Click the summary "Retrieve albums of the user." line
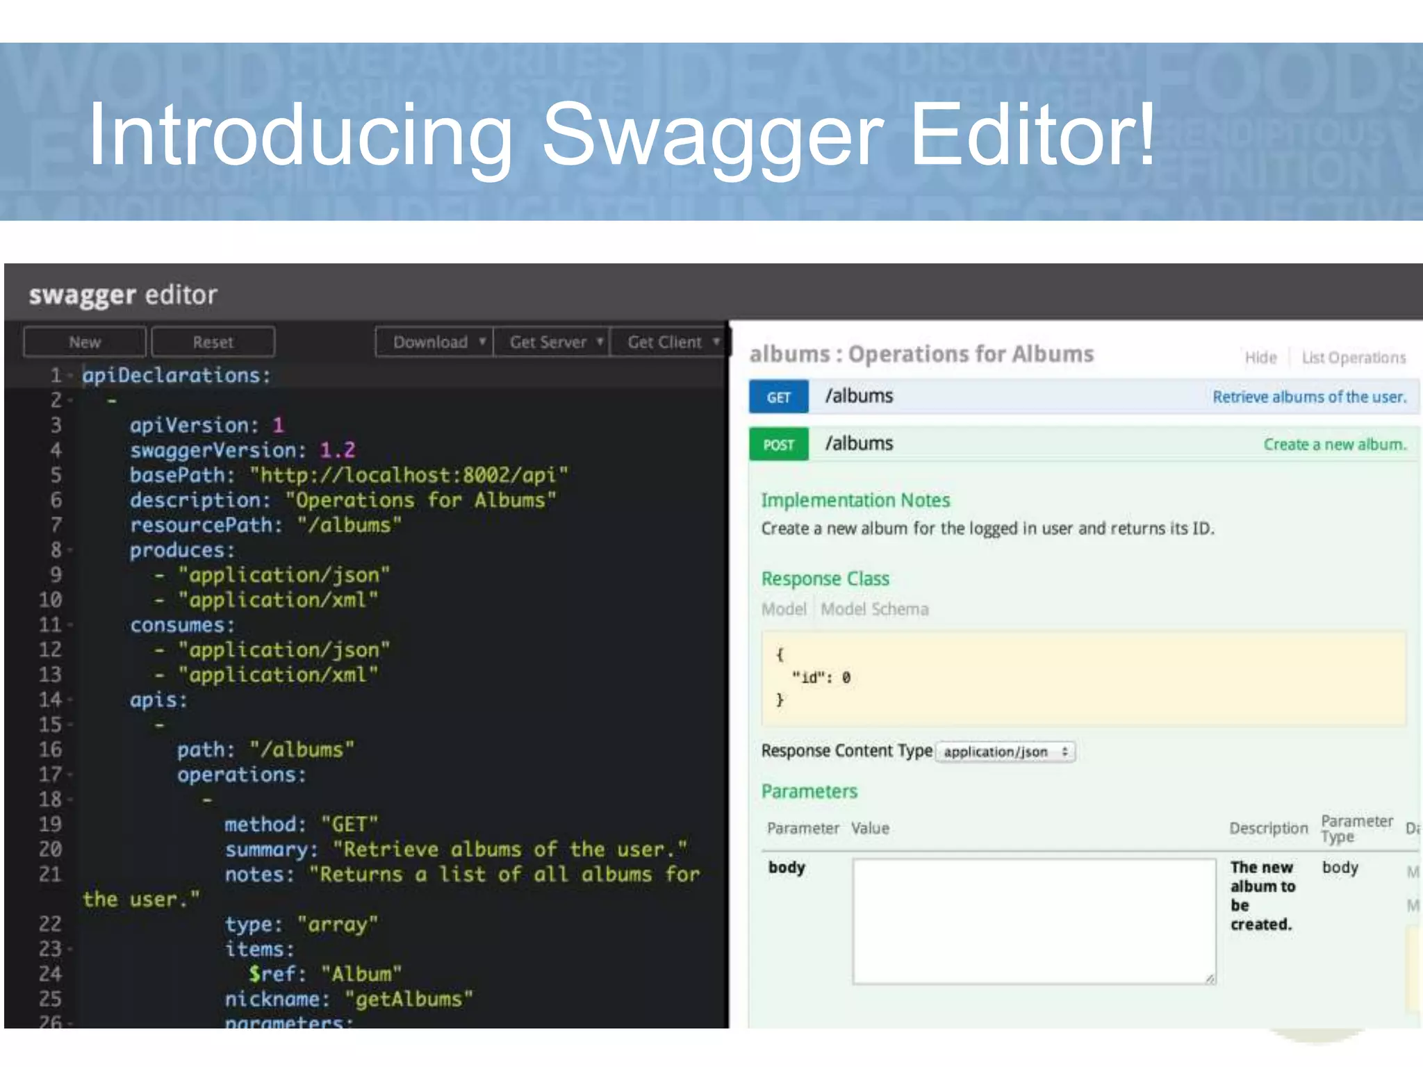This screenshot has height=1067, width=1423. (456, 850)
